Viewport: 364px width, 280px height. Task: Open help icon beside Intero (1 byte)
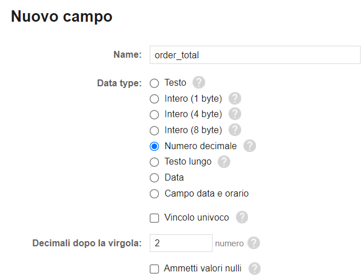(235, 98)
